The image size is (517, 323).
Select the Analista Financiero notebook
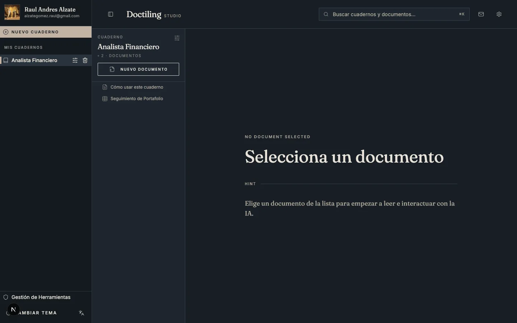click(34, 60)
